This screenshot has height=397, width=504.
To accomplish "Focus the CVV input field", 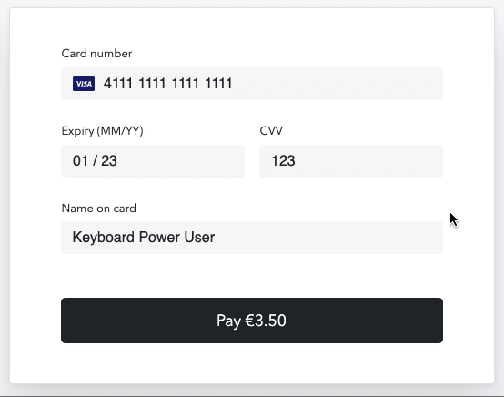I will 351,161.
